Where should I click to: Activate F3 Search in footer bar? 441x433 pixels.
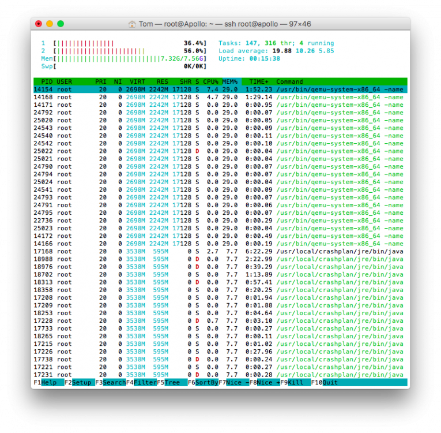coord(111,382)
